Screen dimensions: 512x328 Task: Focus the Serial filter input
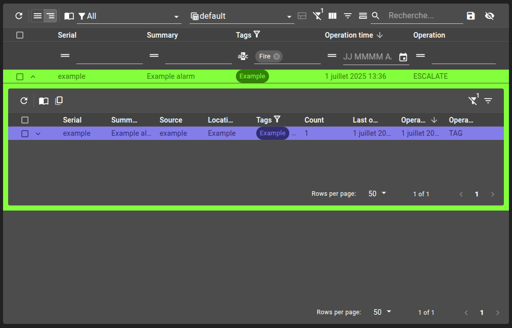(109, 56)
